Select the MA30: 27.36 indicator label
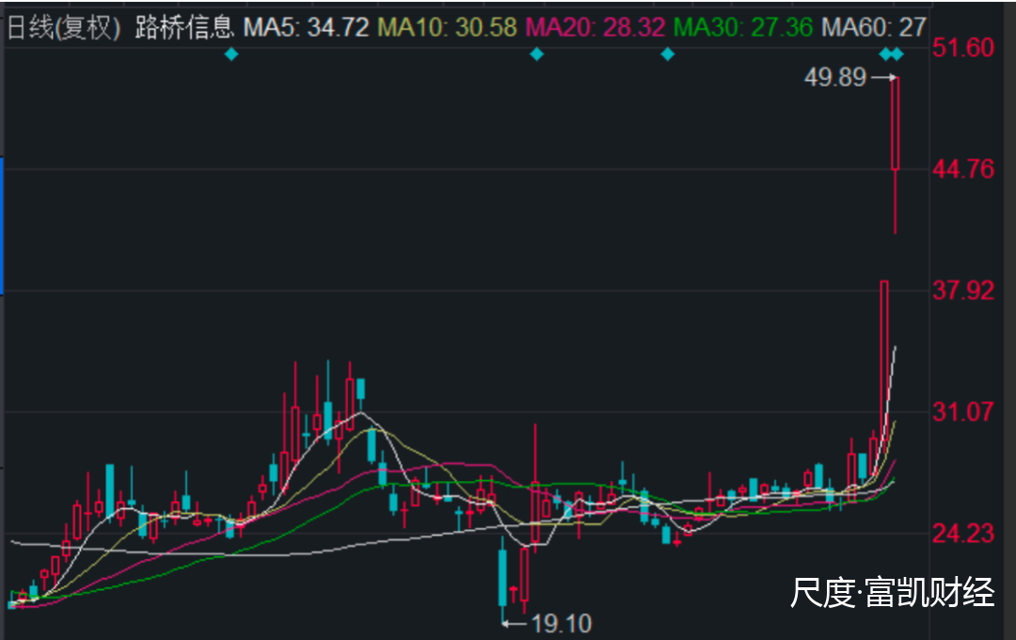The height and width of the screenshot is (640, 1016). point(743,28)
